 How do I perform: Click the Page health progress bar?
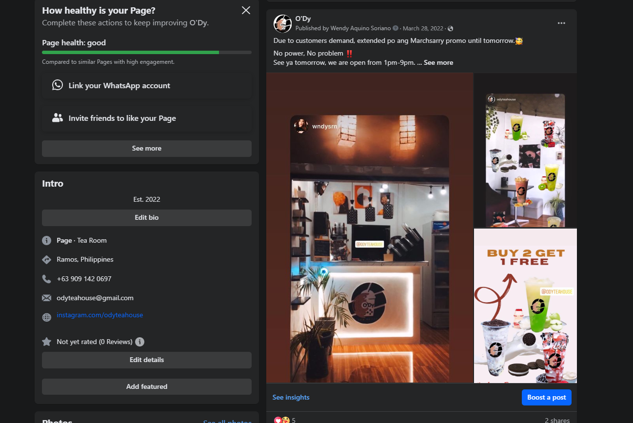[x=147, y=52]
